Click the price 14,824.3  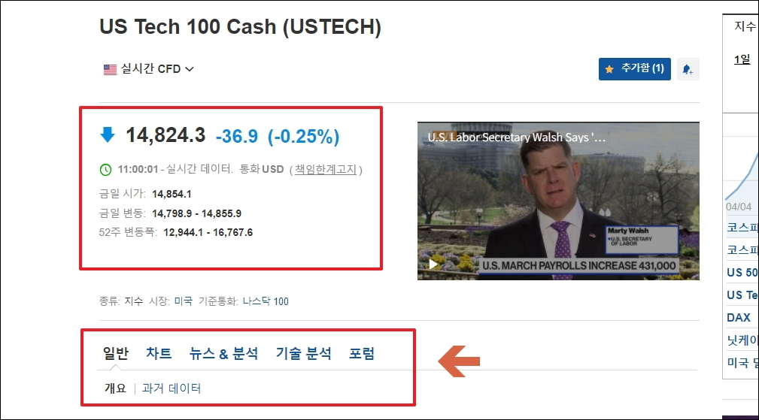[165, 134]
